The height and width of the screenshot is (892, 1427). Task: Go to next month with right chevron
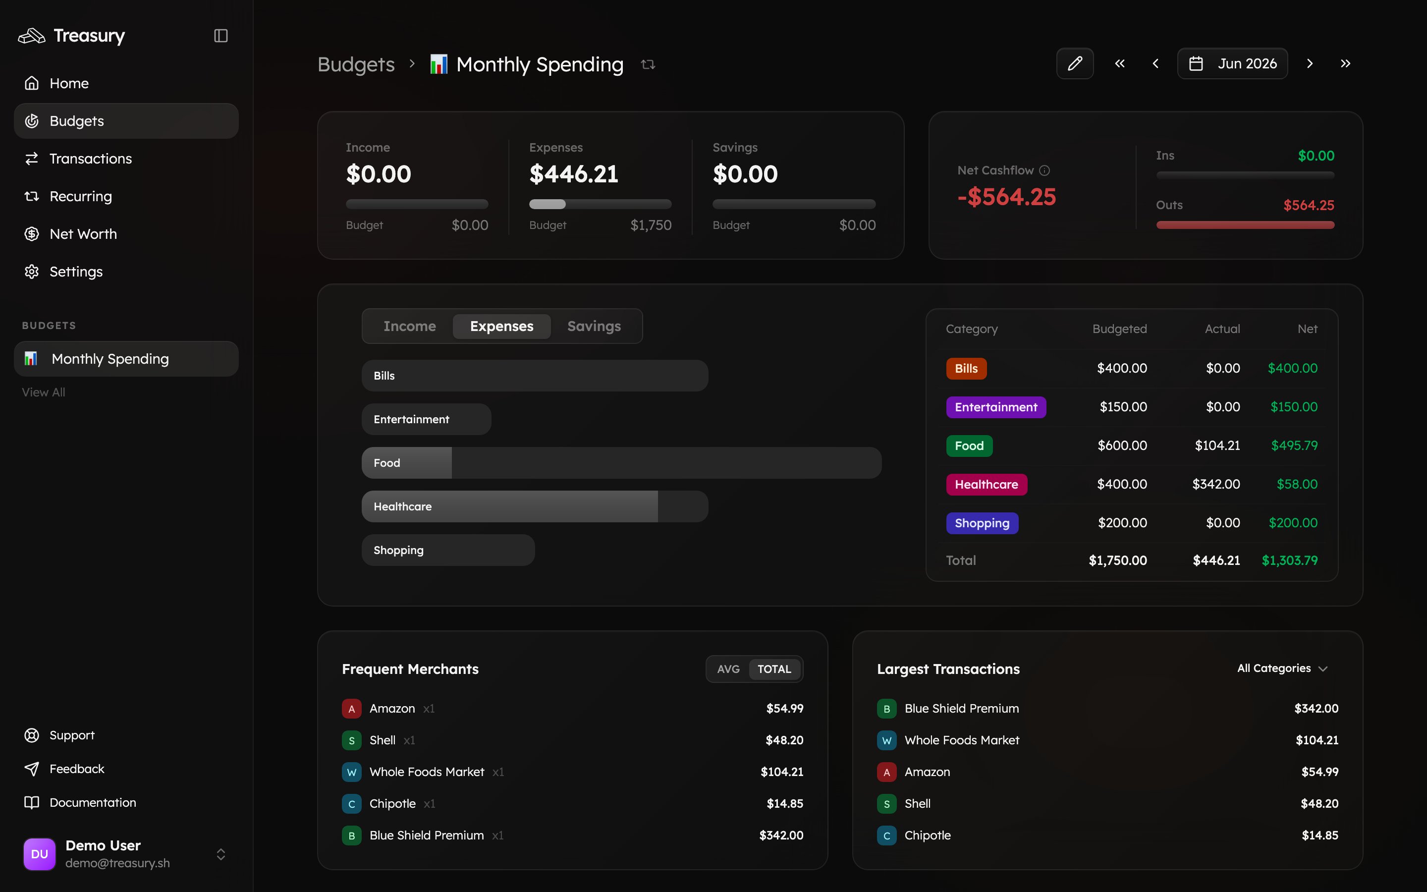coord(1310,63)
